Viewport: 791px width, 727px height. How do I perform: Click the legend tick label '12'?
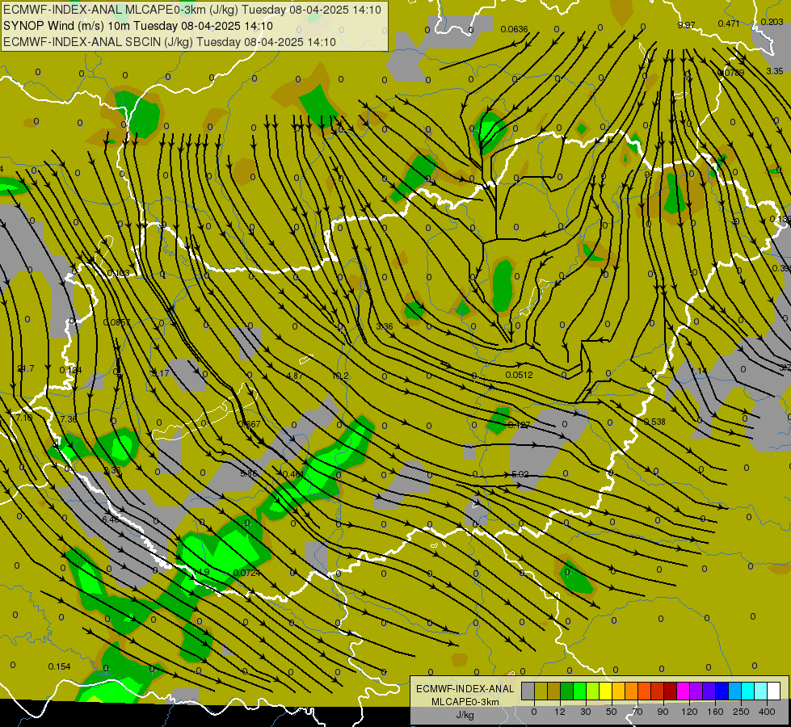(x=560, y=712)
